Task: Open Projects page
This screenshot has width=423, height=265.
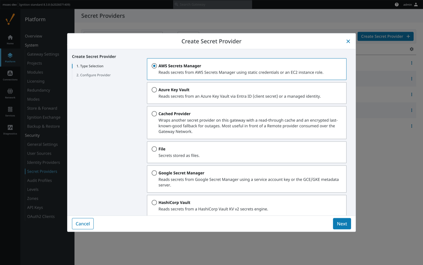Action: coord(34,63)
